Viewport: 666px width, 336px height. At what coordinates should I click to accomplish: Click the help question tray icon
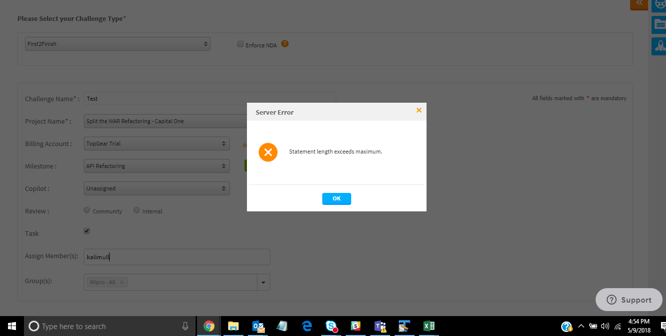coord(566,327)
